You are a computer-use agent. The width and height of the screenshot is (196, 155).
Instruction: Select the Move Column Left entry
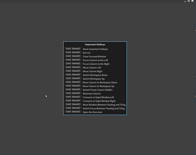point(92,68)
